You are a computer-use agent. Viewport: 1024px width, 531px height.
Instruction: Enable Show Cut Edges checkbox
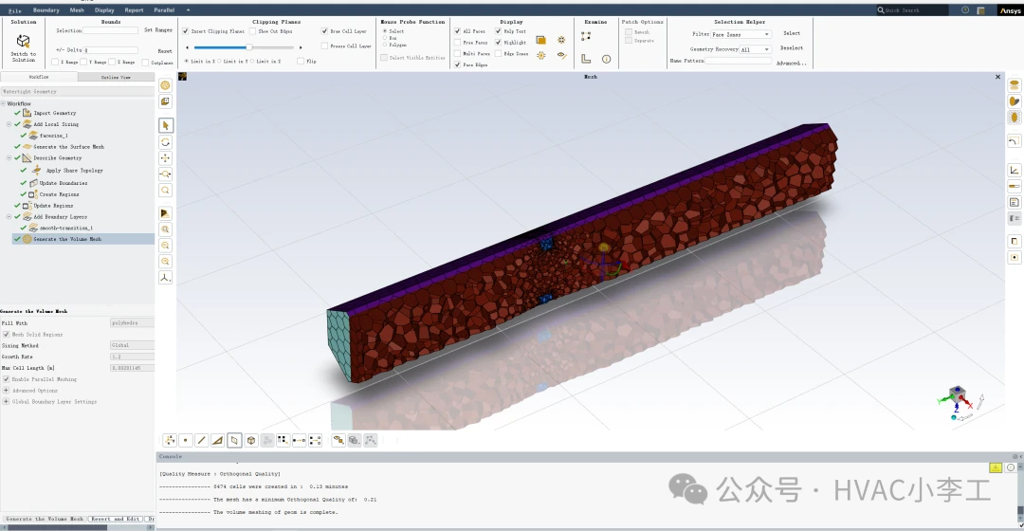coord(252,30)
